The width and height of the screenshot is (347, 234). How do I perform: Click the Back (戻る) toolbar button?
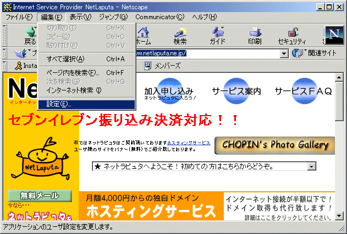[31, 35]
